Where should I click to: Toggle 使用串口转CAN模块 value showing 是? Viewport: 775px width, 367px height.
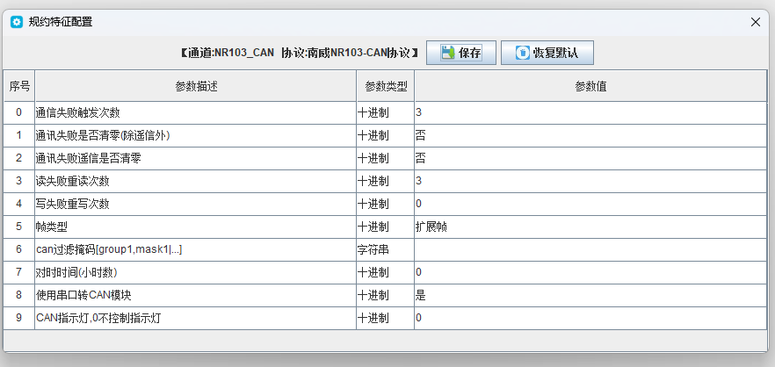point(589,295)
